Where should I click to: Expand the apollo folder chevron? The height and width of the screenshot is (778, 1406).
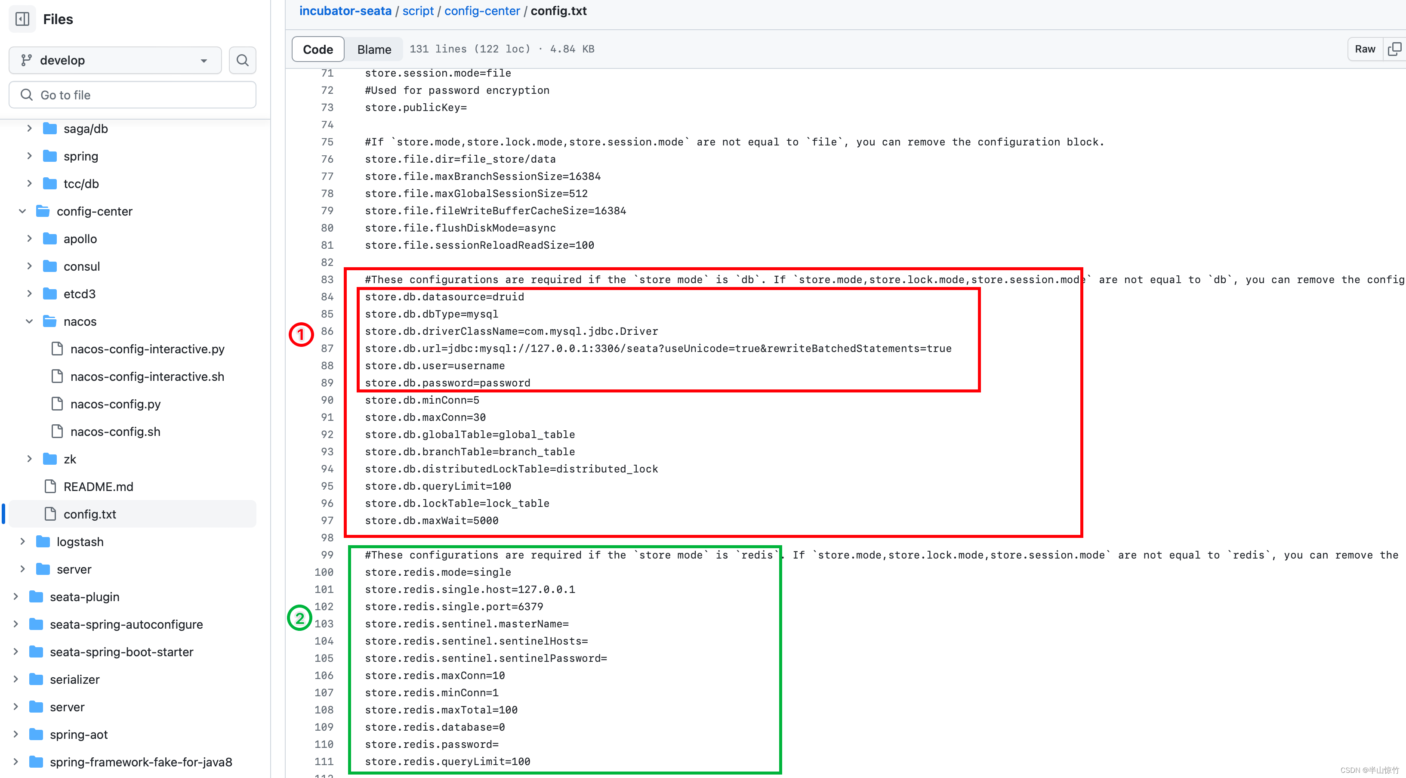(x=30, y=238)
